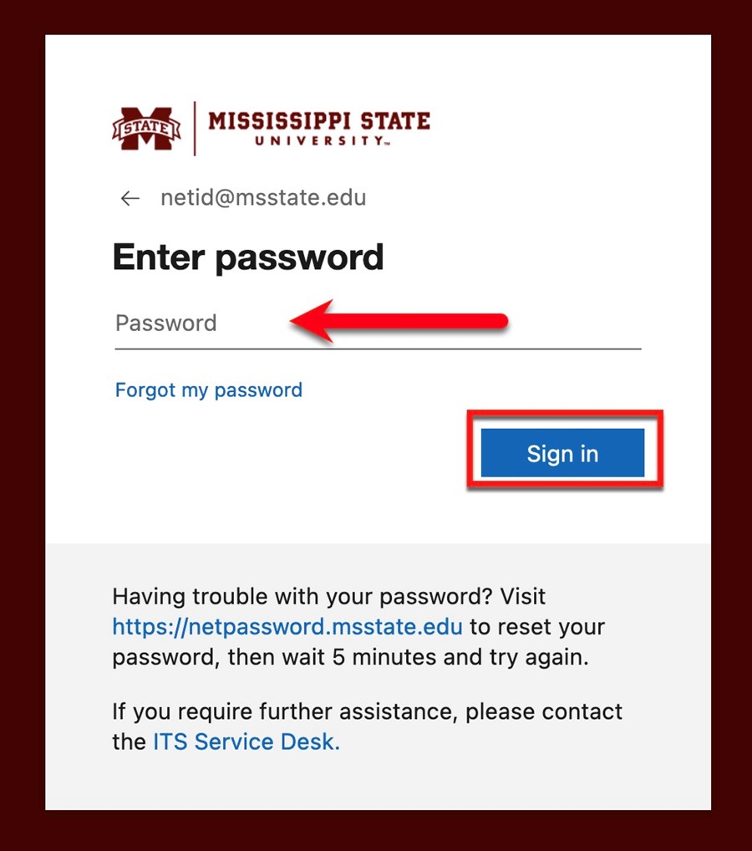The height and width of the screenshot is (851, 752).
Task: Click the Mississippi State wordmark text
Action: point(319,120)
